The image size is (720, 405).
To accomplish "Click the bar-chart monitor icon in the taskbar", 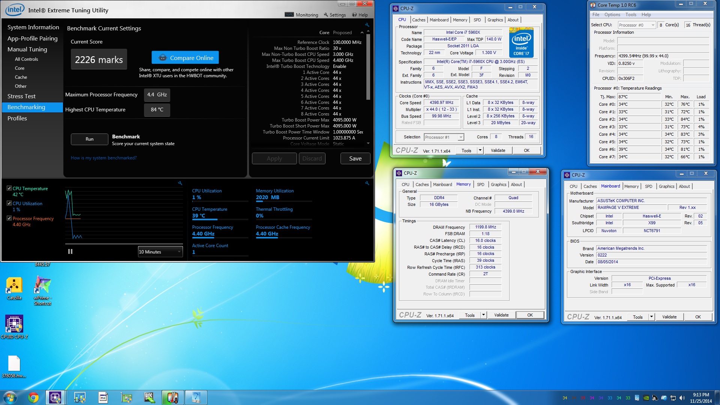I will [x=79, y=397].
